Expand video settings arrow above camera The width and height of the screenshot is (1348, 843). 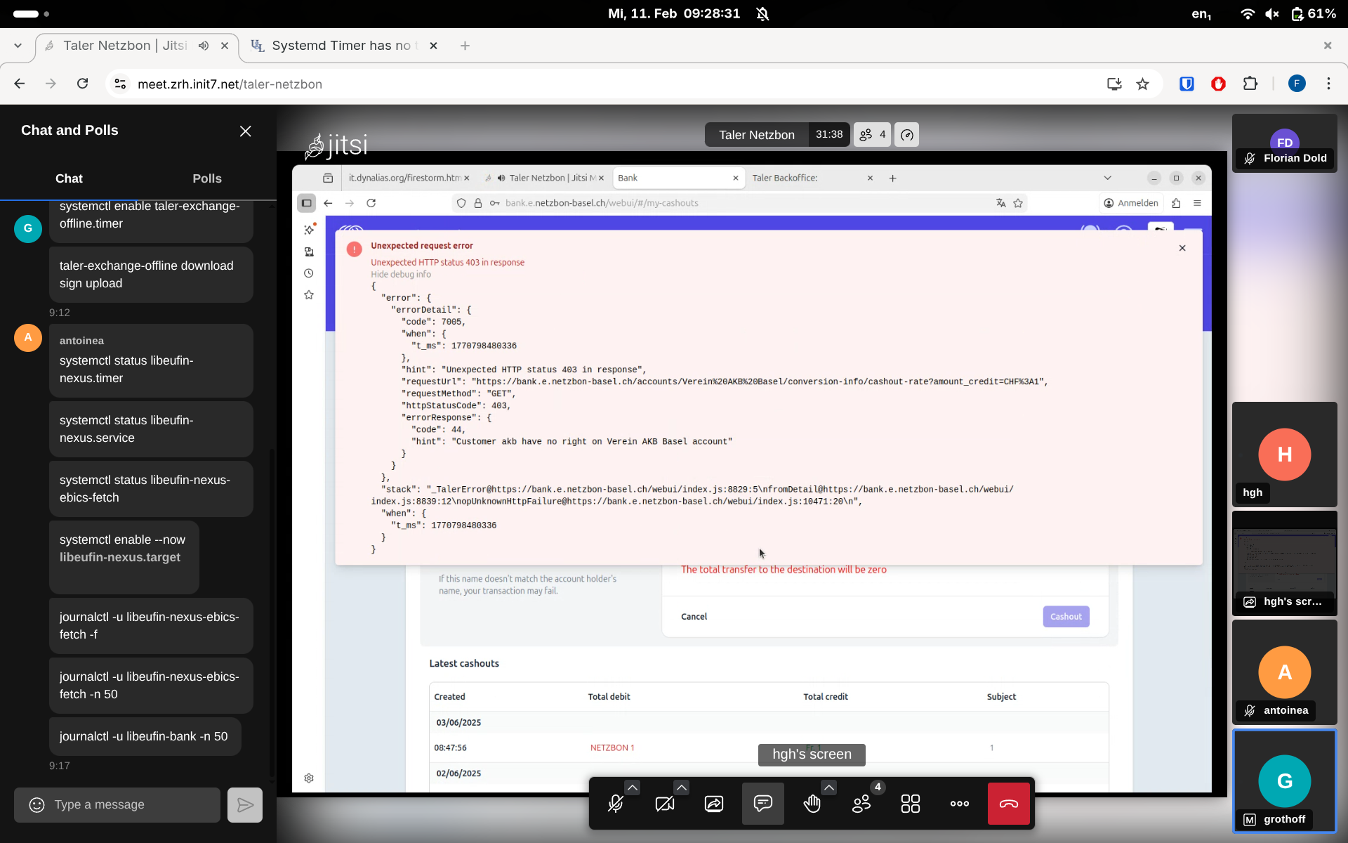(681, 788)
